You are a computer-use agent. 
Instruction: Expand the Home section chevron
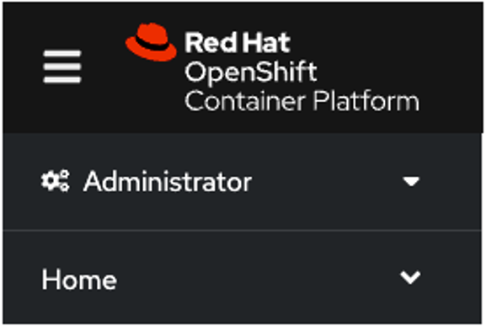tap(410, 277)
